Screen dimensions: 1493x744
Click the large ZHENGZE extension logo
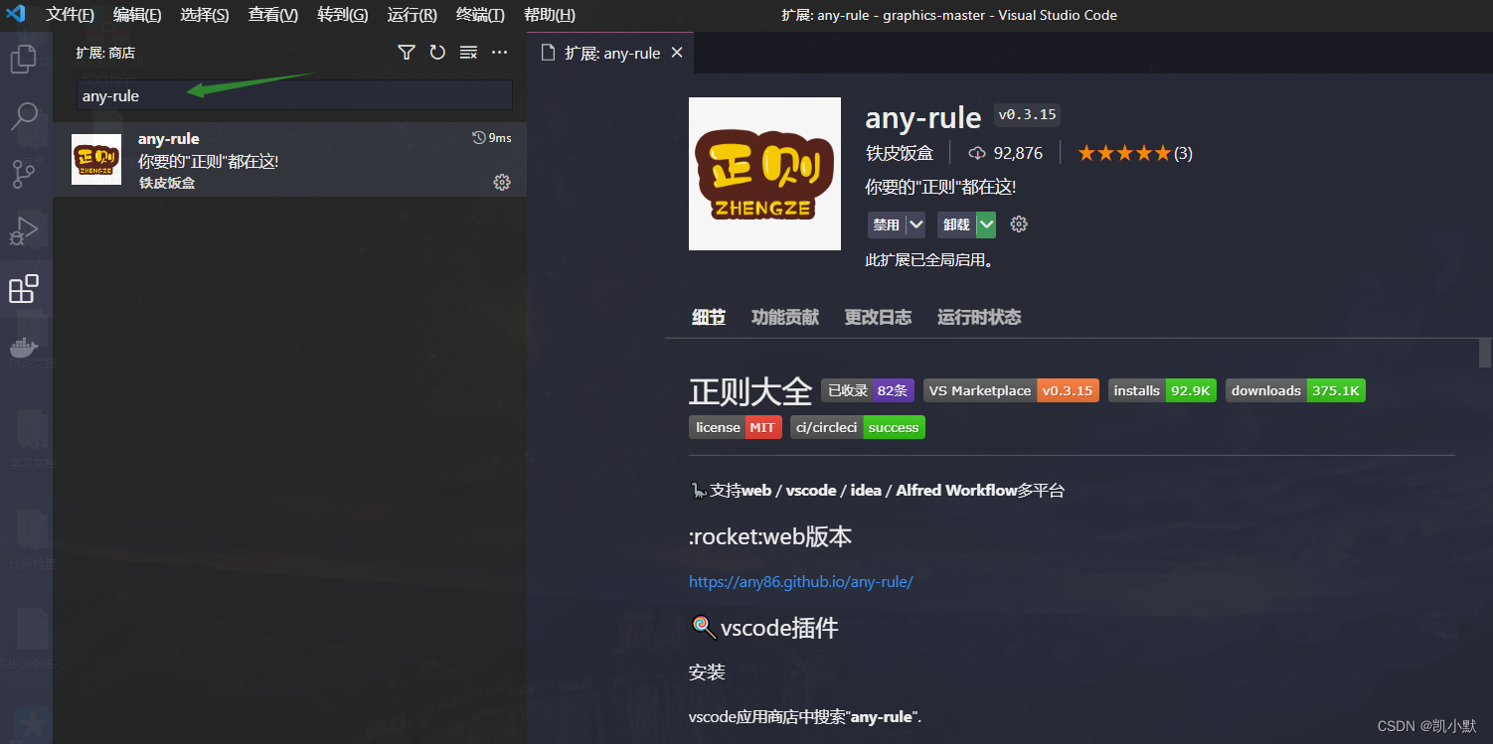(x=764, y=174)
